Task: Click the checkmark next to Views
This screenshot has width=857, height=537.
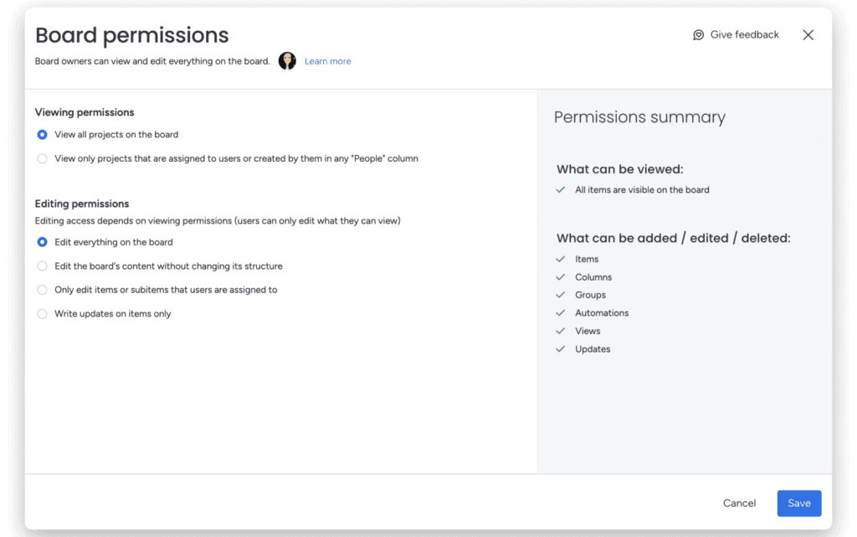Action: pos(561,331)
